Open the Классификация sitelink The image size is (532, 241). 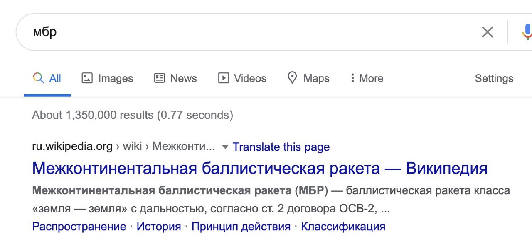pyautogui.click(x=343, y=227)
